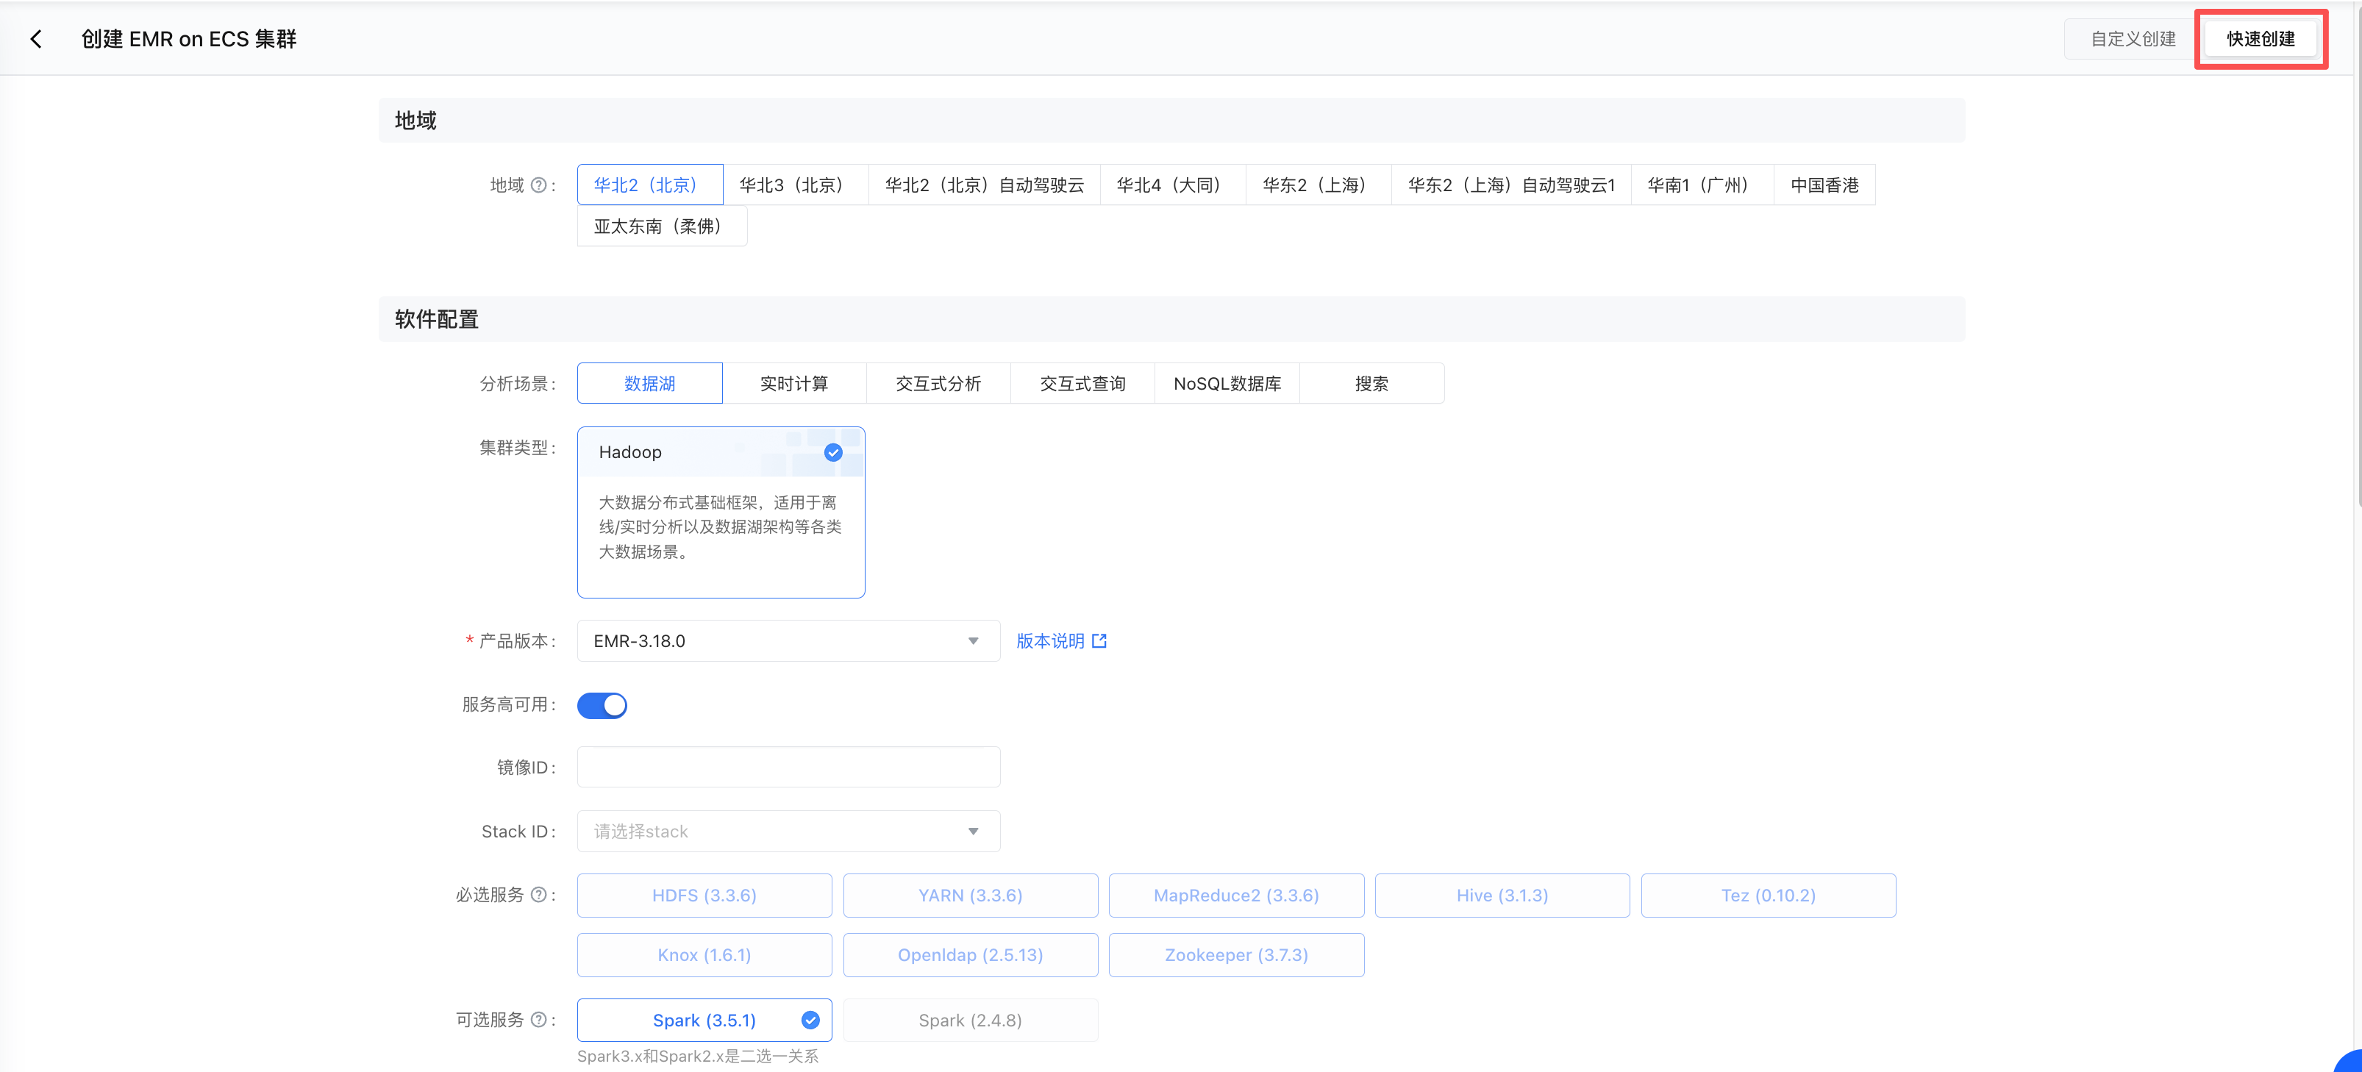Click the checkmark on Spark 3.5.1
2362x1072 pixels.
coord(810,1020)
